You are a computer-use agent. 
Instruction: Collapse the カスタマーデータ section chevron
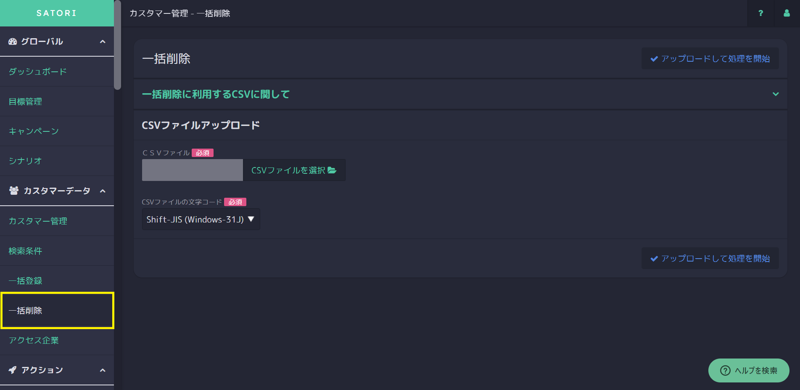click(x=103, y=191)
